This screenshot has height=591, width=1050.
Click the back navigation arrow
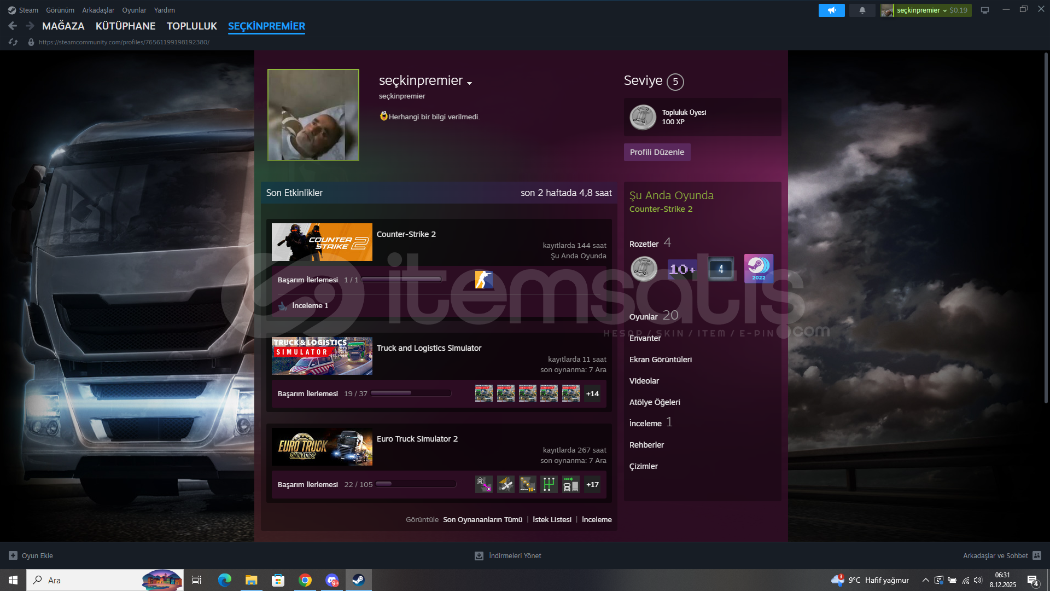[13, 26]
